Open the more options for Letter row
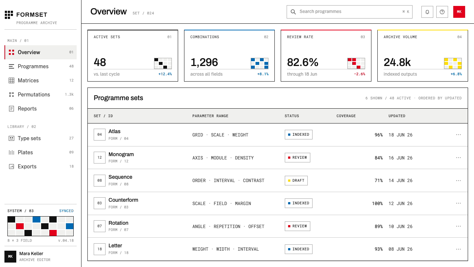The image size is (474, 267). coord(458,249)
